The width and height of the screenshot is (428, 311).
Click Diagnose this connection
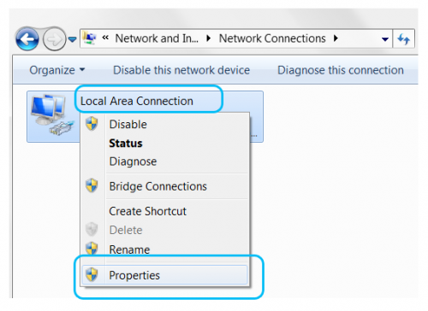[x=341, y=70]
